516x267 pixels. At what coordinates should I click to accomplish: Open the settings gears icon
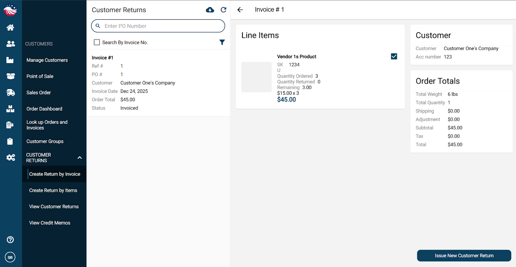click(x=11, y=157)
